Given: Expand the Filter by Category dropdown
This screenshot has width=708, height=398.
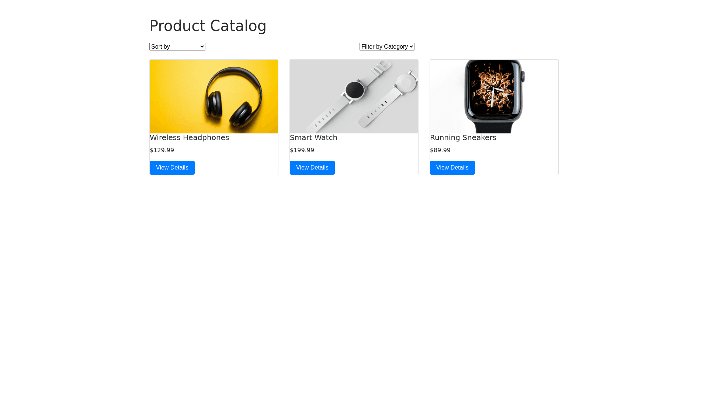Looking at the screenshot, I should coord(387,47).
